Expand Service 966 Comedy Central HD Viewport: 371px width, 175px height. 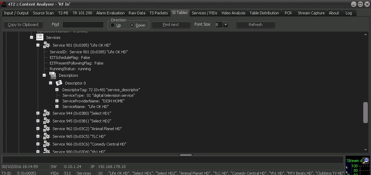38,144
